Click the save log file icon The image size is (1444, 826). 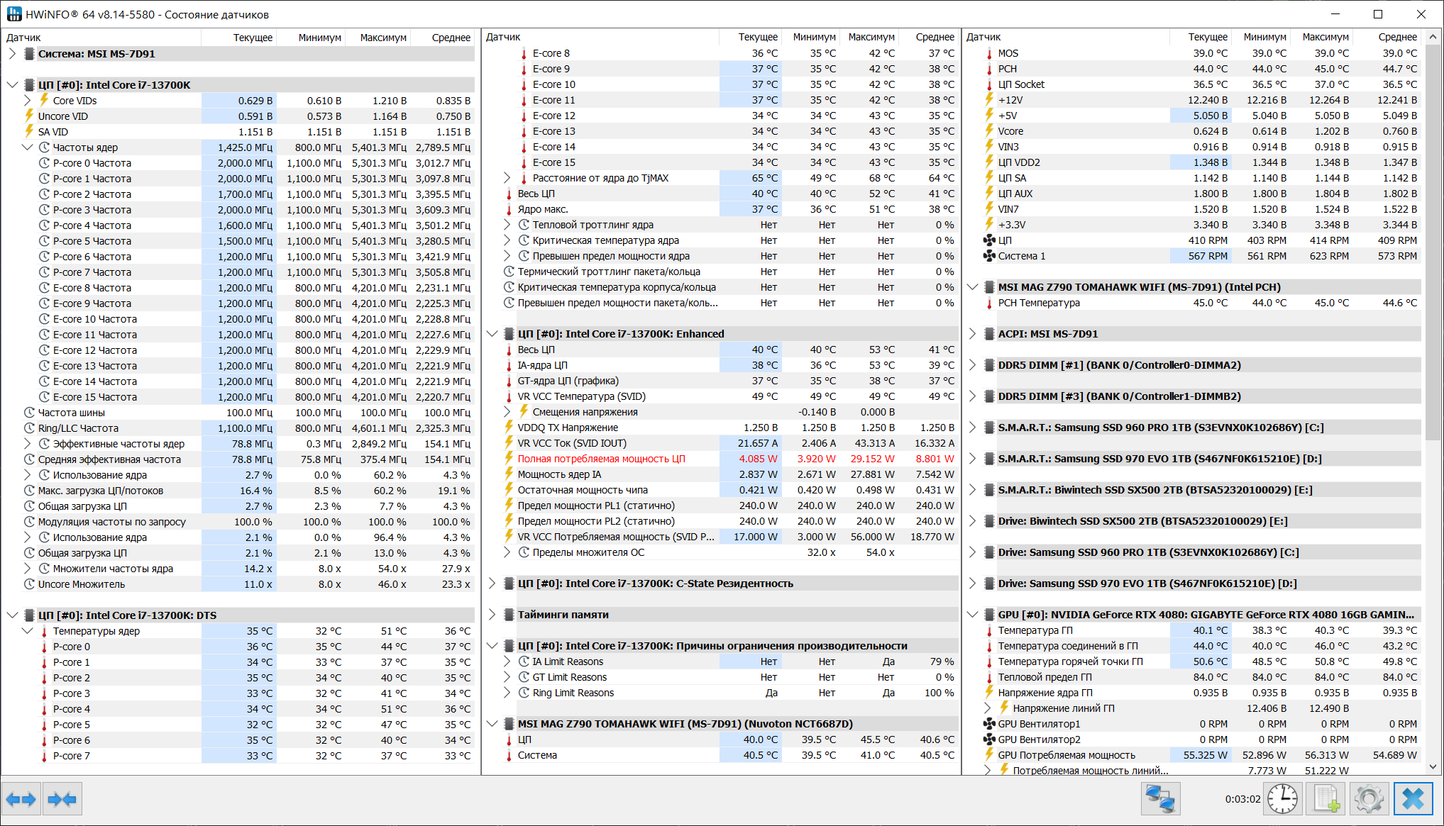(x=1326, y=799)
